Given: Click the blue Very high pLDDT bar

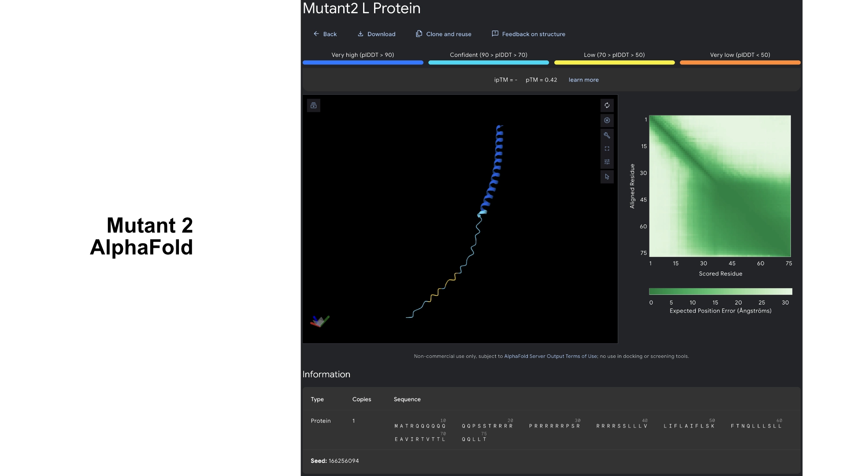Looking at the screenshot, I should click(363, 63).
